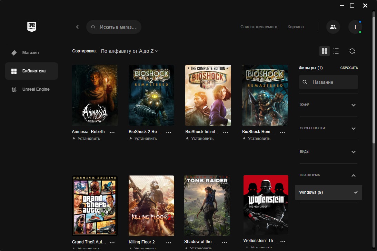
Task: Refresh the library
Action: point(352,51)
